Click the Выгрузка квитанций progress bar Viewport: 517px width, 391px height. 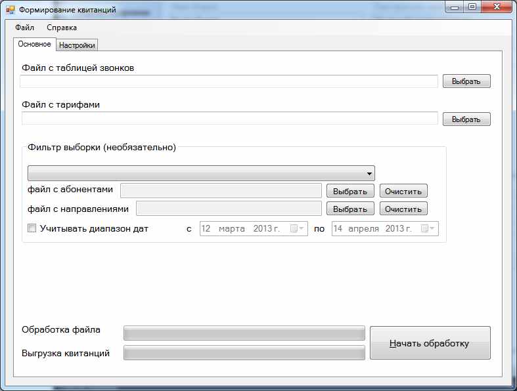(x=244, y=353)
